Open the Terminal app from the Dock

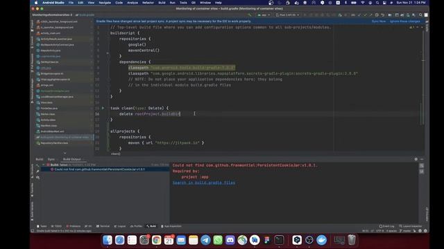point(279,240)
